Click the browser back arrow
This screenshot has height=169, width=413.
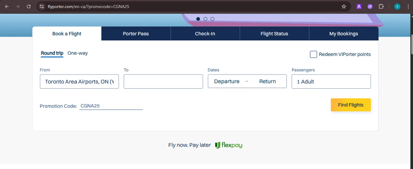pos(7,7)
